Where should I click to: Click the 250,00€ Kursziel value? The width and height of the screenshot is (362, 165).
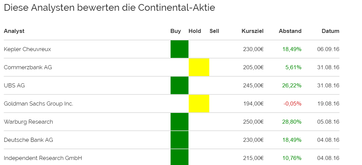pyautogui.click(x=253, y=122)
